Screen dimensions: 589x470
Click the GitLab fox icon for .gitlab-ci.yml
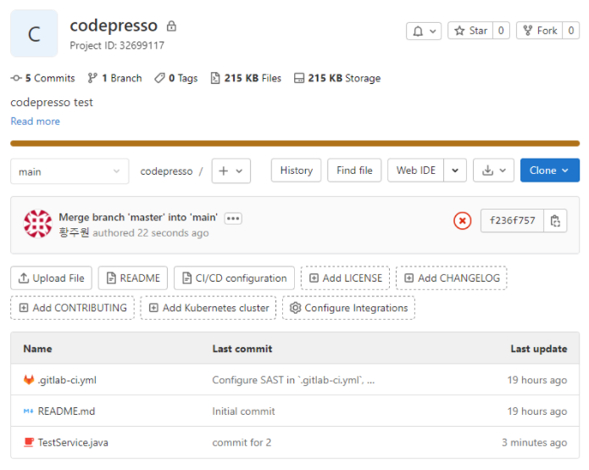(x=29, y=380)
